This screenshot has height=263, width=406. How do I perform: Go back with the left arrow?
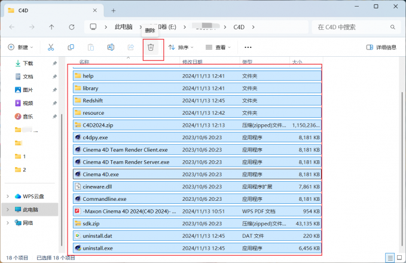point(12,27)
